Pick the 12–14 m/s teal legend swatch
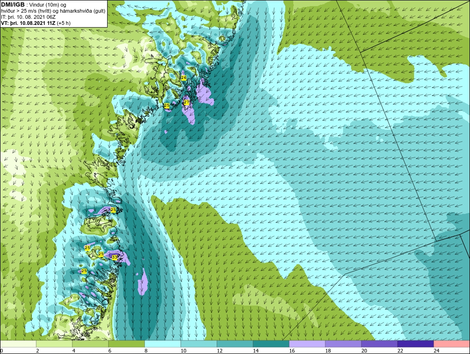The height and width of the screenshot is (354, 470). [235, 344]
